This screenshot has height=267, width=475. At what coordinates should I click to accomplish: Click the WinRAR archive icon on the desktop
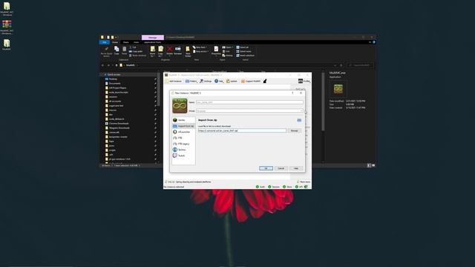tap(7, 24)
